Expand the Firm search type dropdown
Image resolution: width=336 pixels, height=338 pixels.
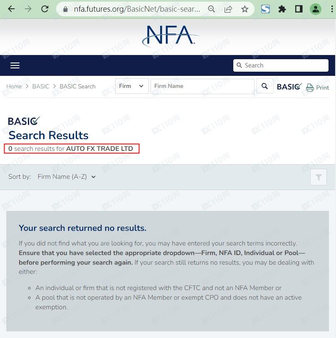[x=131, y=86]
